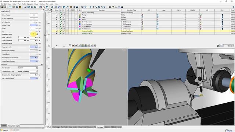
Task: Click the Notch dark blue color swatch
Action: [80, 19]
